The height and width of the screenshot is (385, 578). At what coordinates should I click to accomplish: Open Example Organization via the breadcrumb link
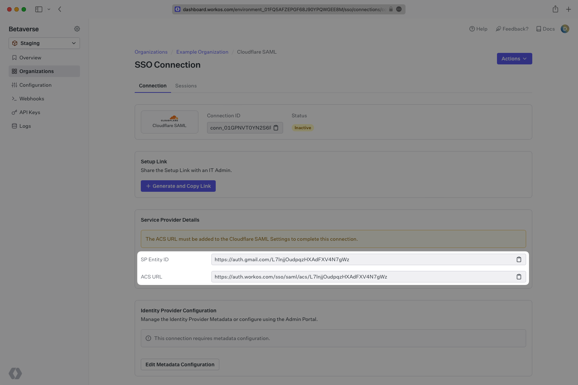(202, 52)
